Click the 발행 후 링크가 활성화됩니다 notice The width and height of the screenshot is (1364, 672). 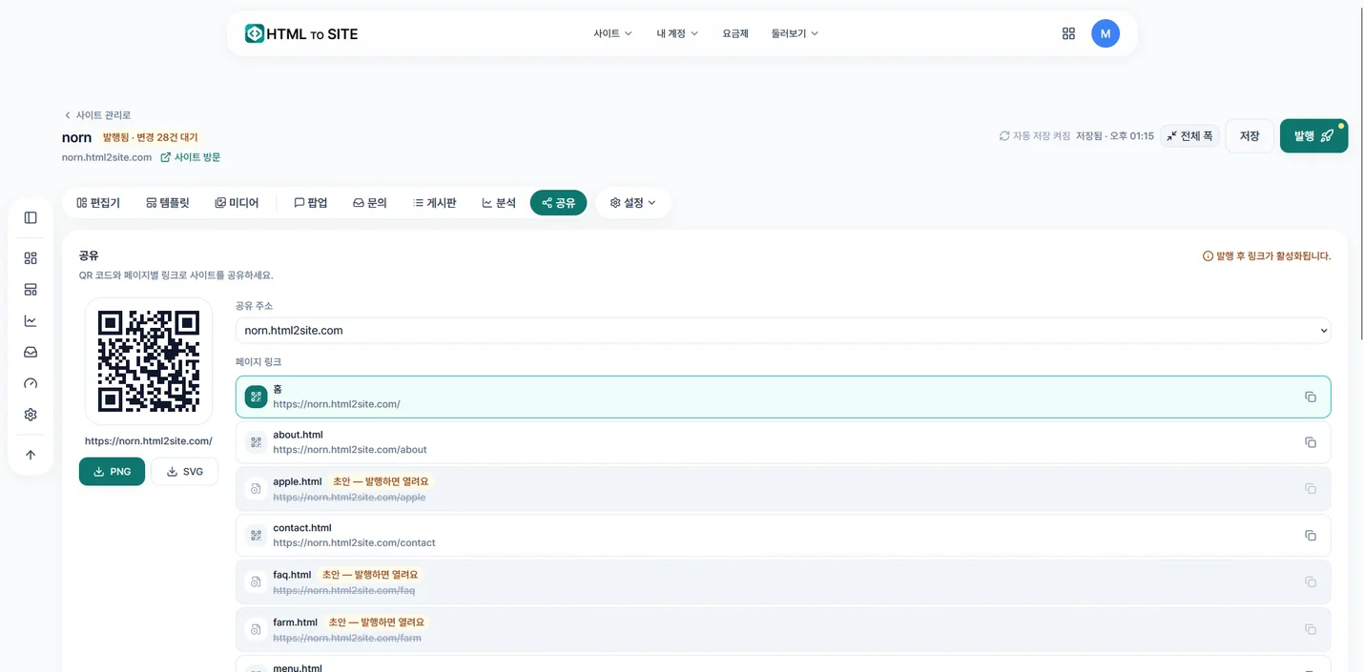coord(1267,256)
